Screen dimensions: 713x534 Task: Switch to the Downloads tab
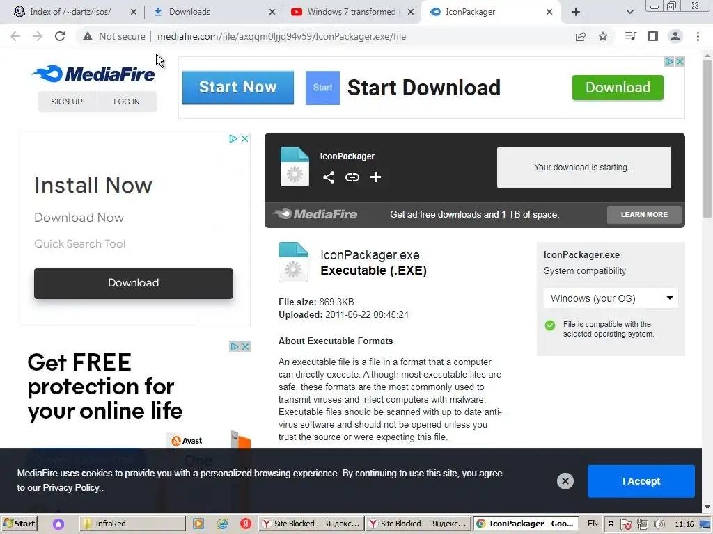pyautogui.click(x=189, y=12)
